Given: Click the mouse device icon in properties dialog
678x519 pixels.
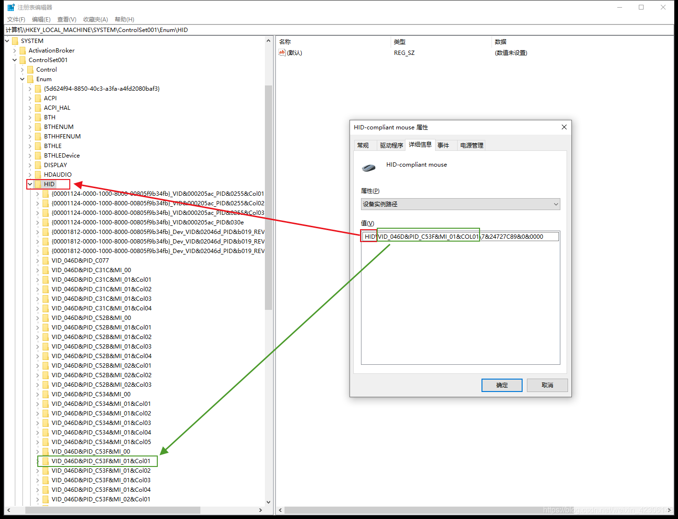Looking at the screenshot, I should (369, 168).
